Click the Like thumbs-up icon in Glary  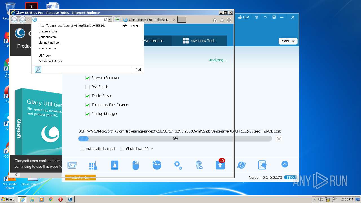click(244, 17)
